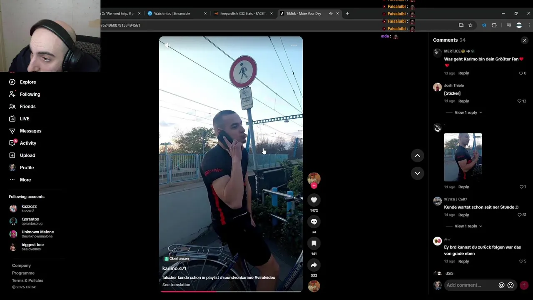
Task: Save the video with the bookmark icon
Action: pos(314,243)
